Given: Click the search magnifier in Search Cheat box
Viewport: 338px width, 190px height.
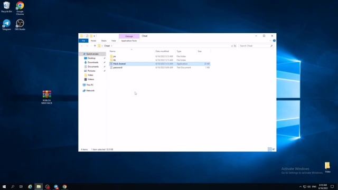Looking at the screenshot, I should (271, 46).
